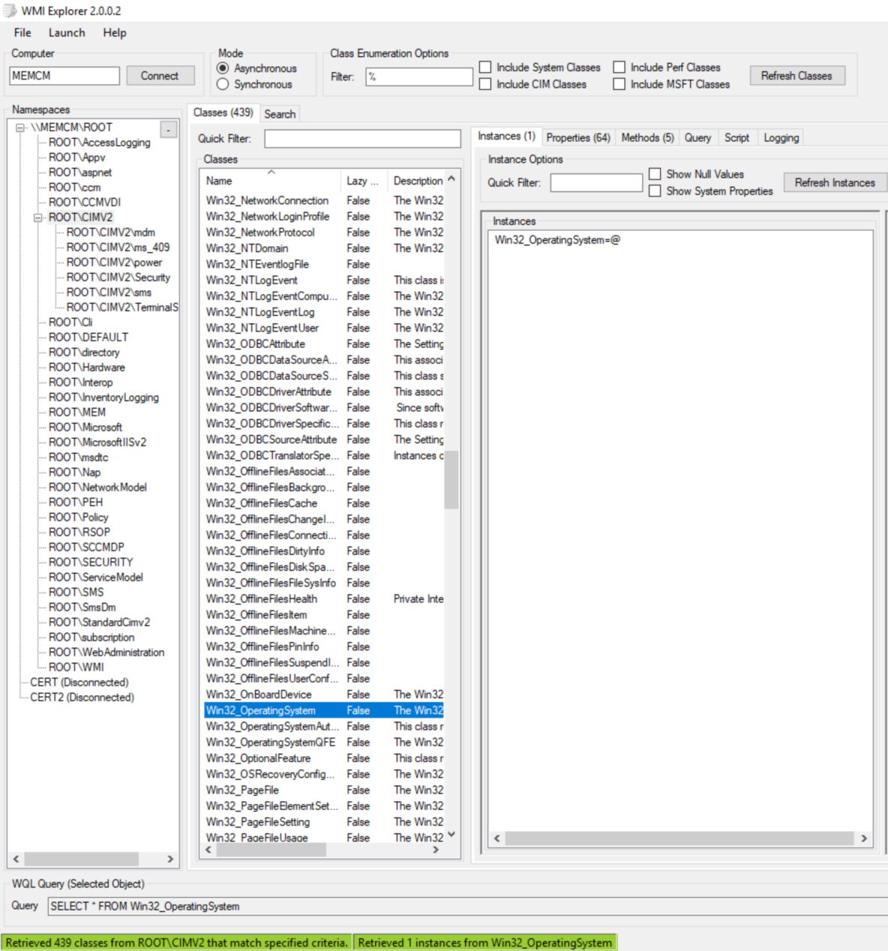This screenshot has width=888, height=951.
Task: Select ROOT\WMI namespace
Action: [76, 667]
